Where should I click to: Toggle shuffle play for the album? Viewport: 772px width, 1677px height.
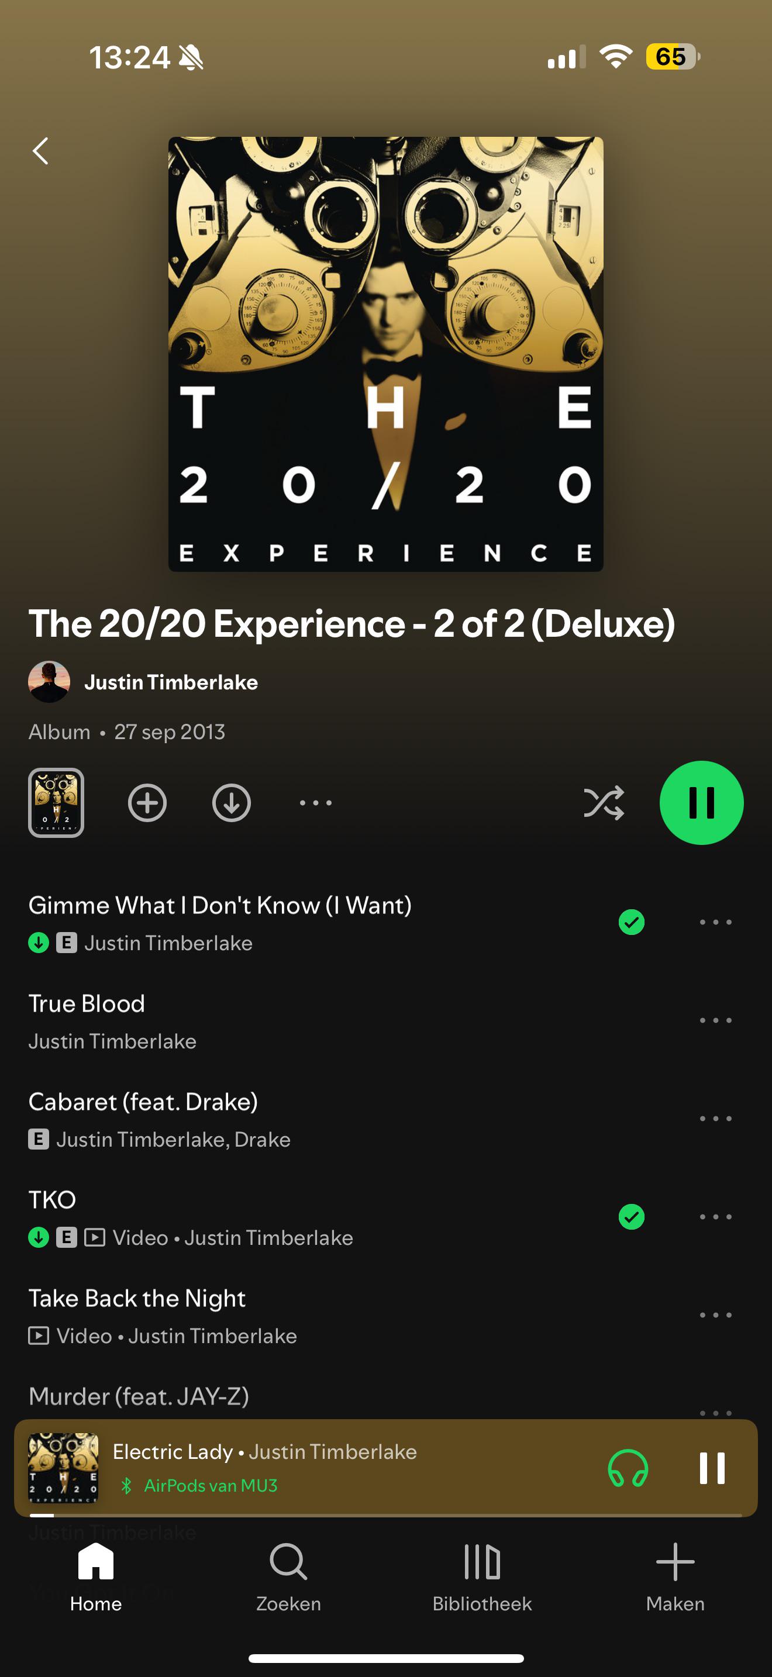pyautogui.click(x=604, y=803)
